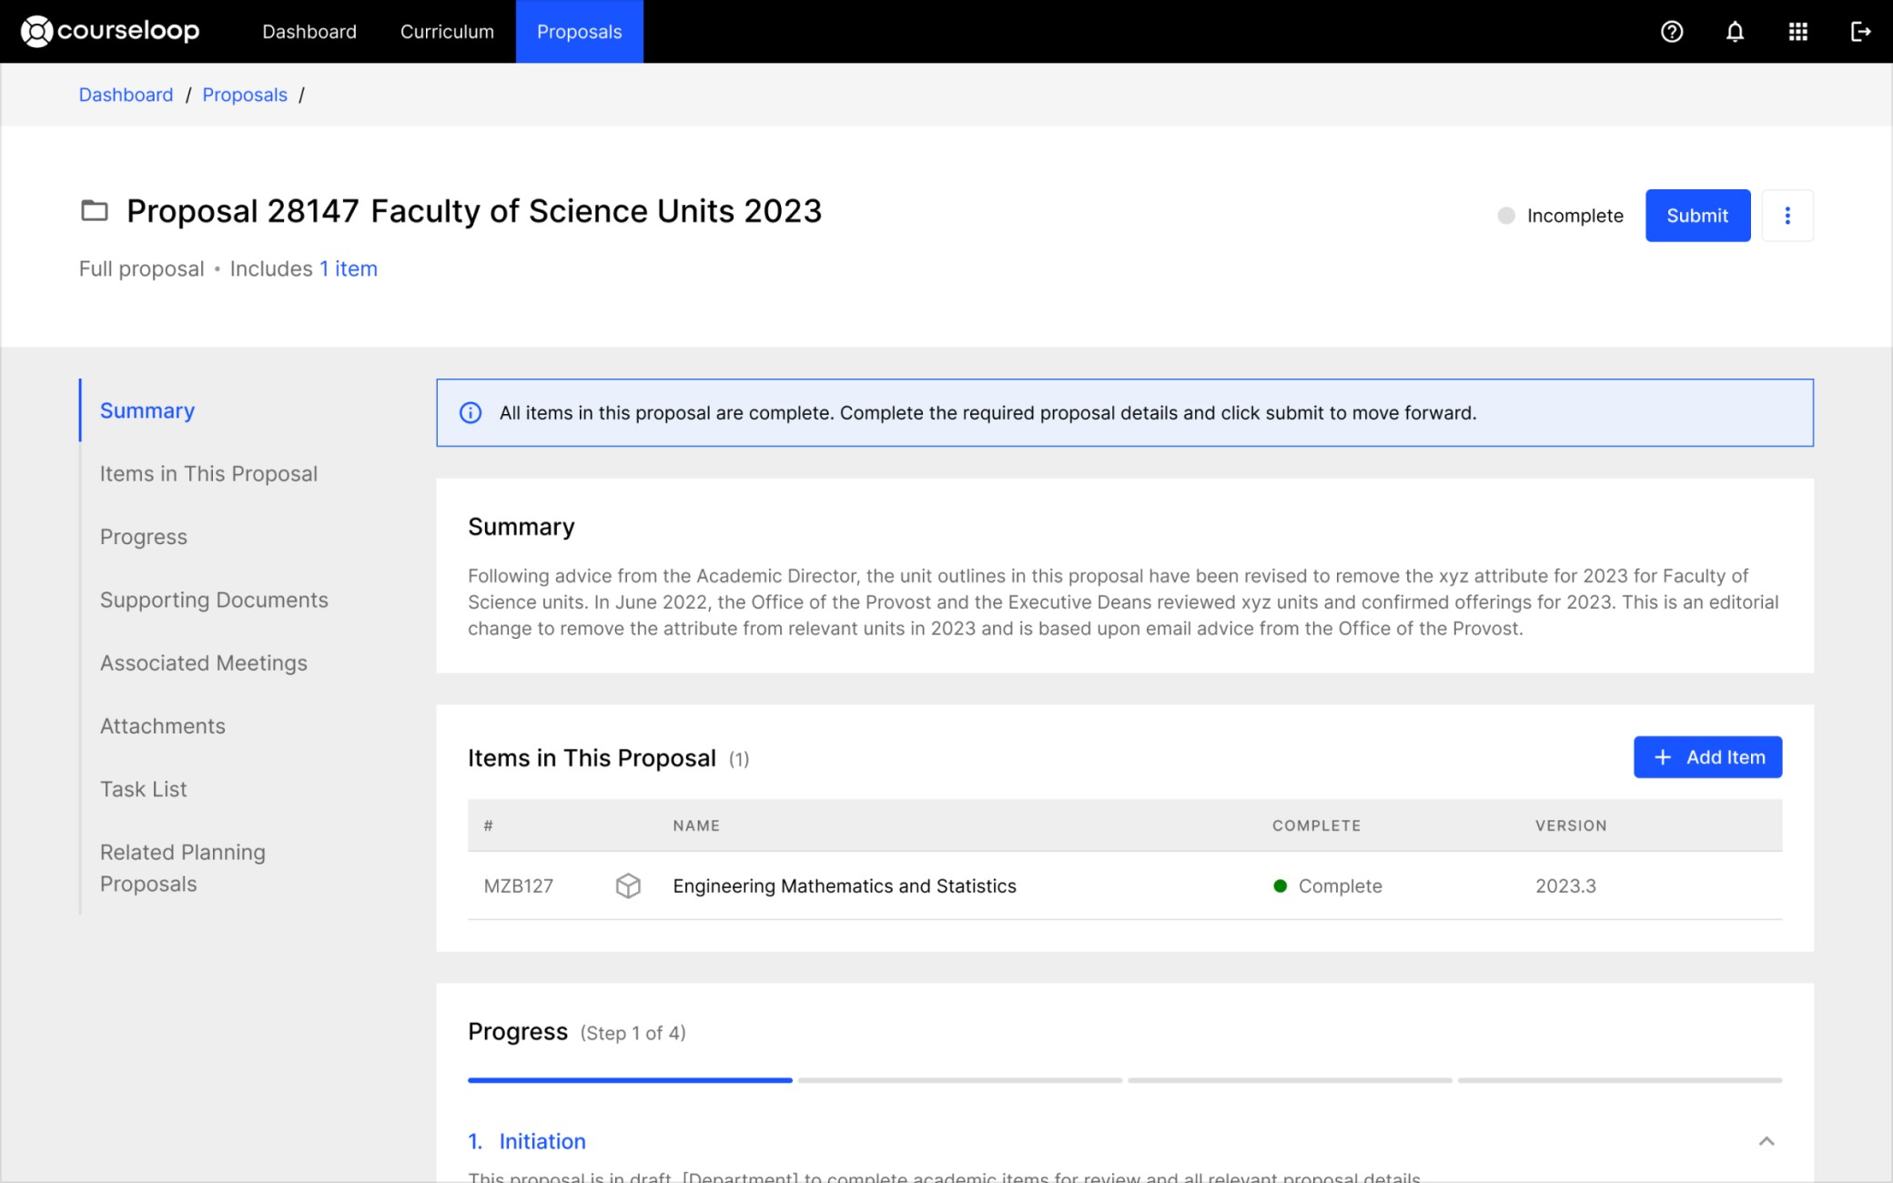The width and height of the screenshot is (1893, 1183).
Task: Click the cube icon beside MZB127
Action: [x=628, y=885]
